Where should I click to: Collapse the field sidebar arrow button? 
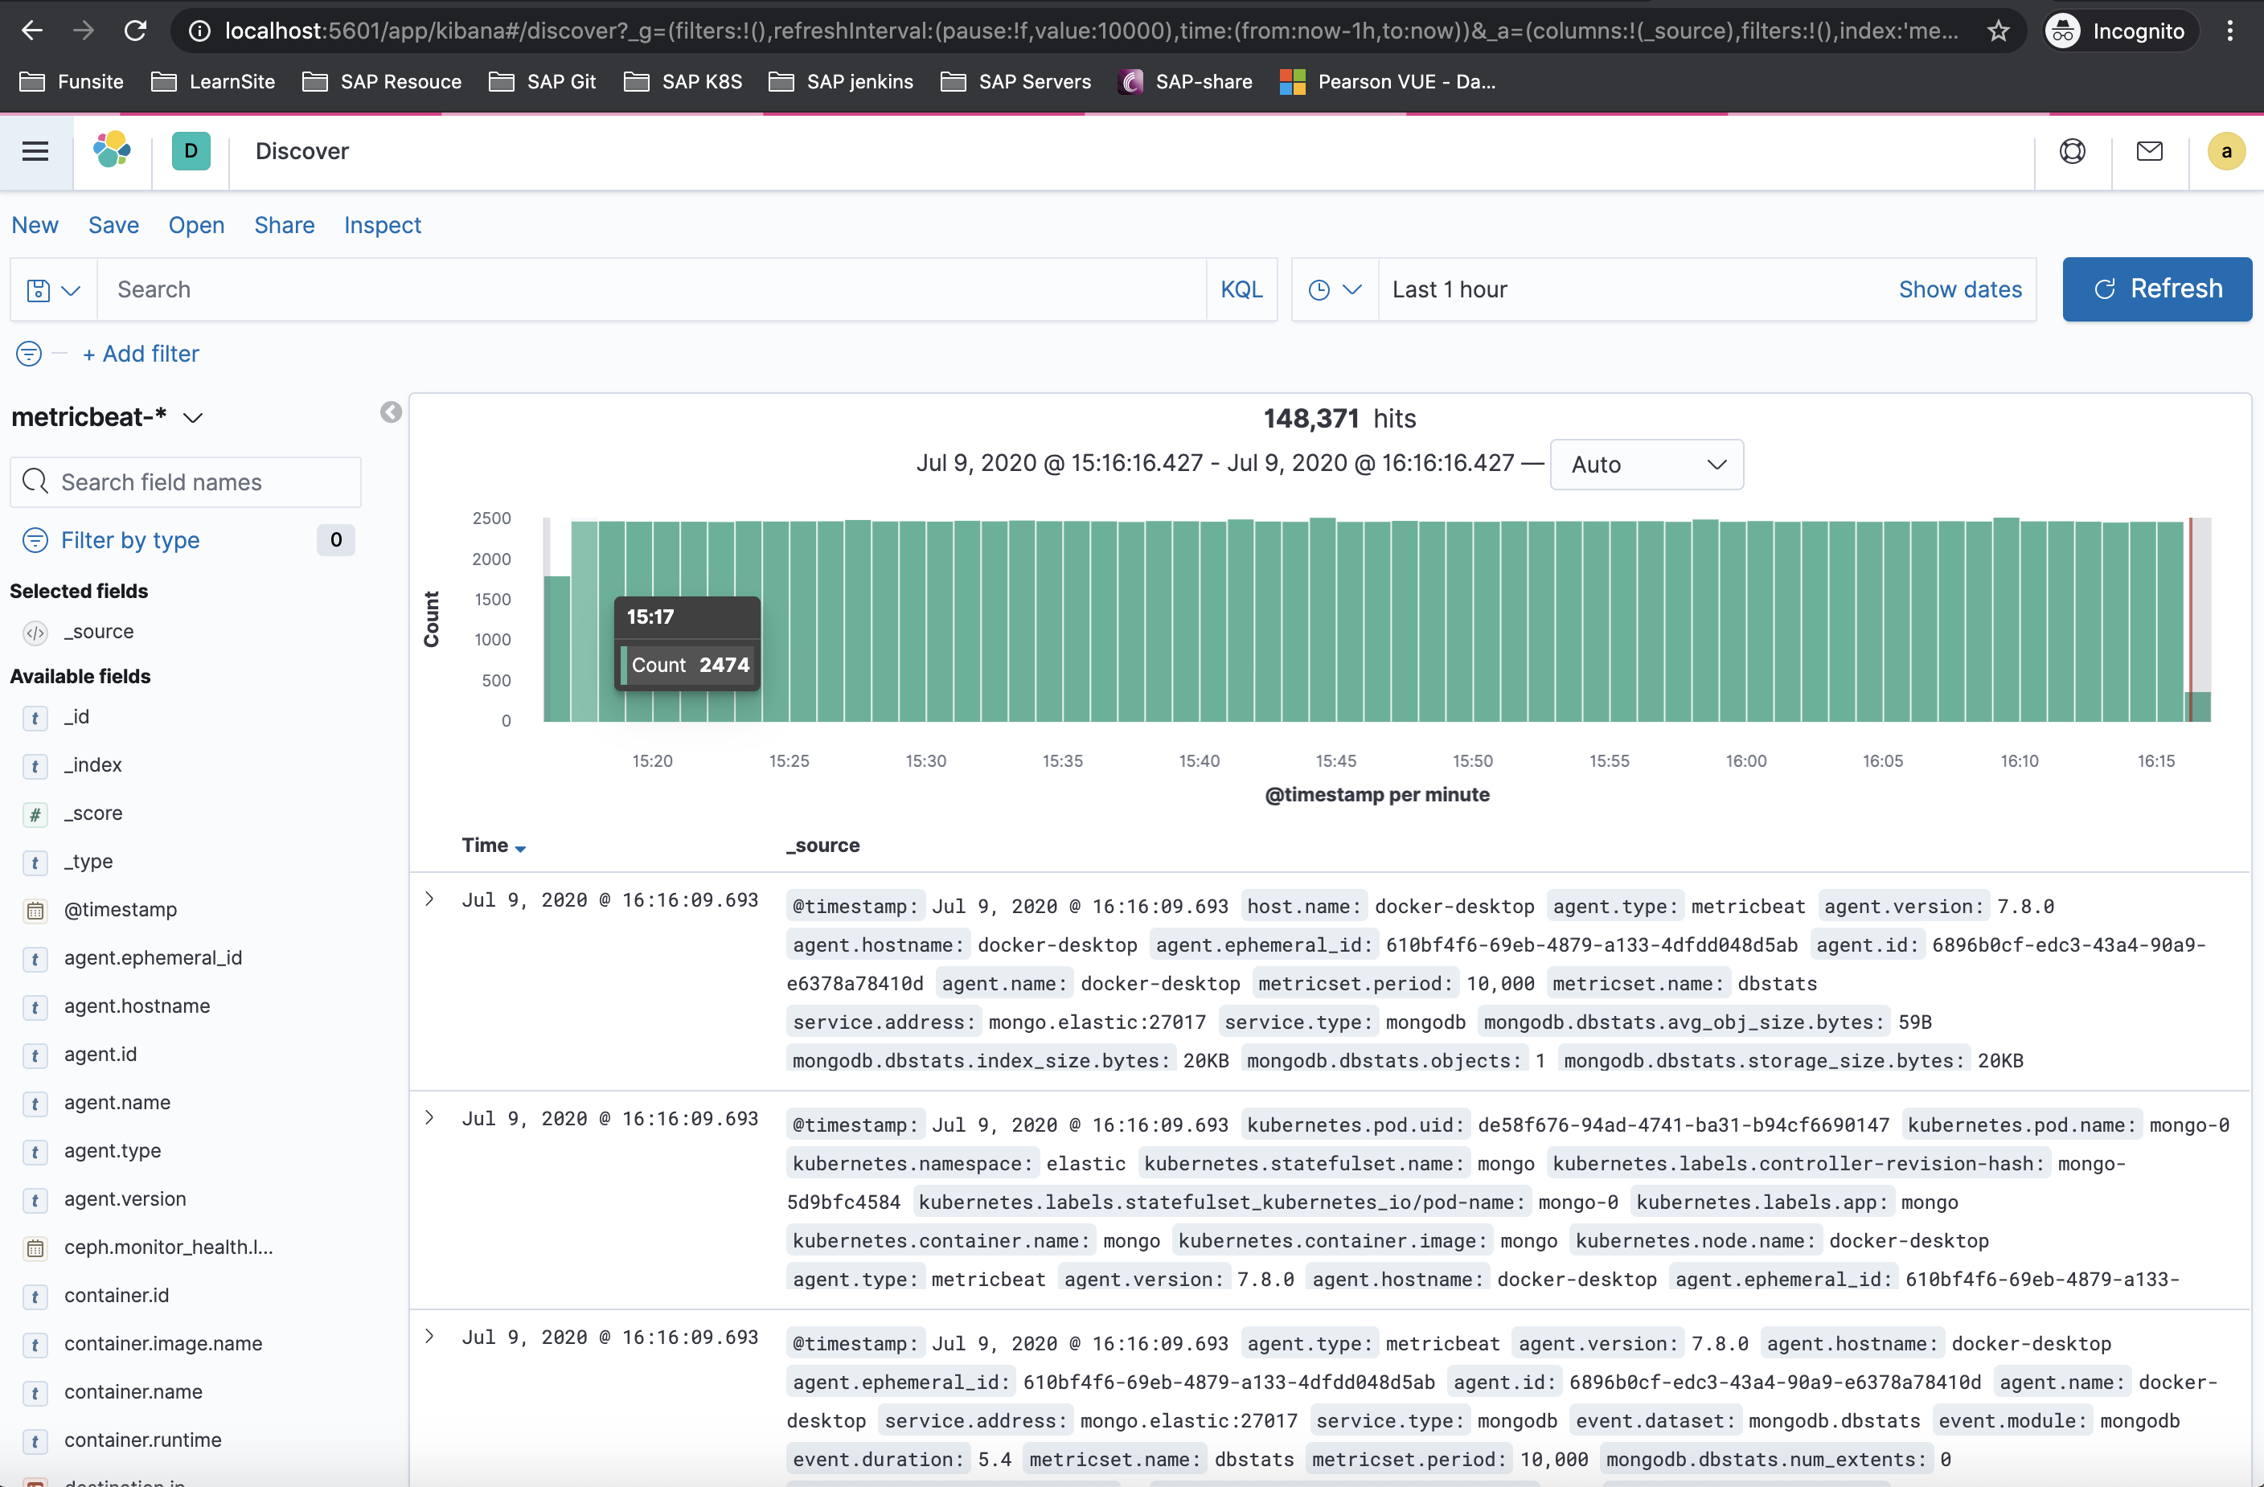click(x=391, y=412)
